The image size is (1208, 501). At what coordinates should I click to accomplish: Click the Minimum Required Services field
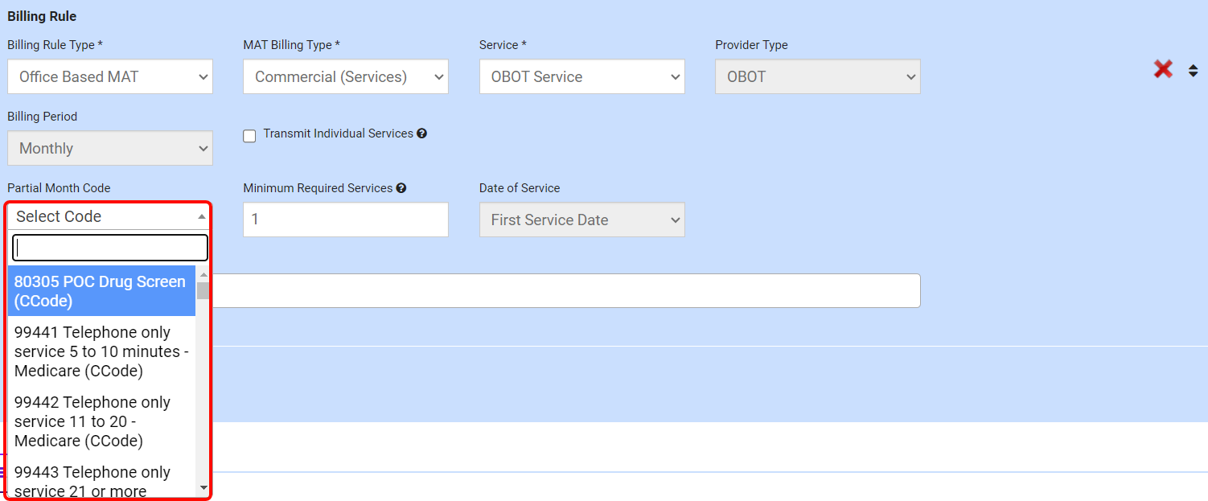coord(346,220)
